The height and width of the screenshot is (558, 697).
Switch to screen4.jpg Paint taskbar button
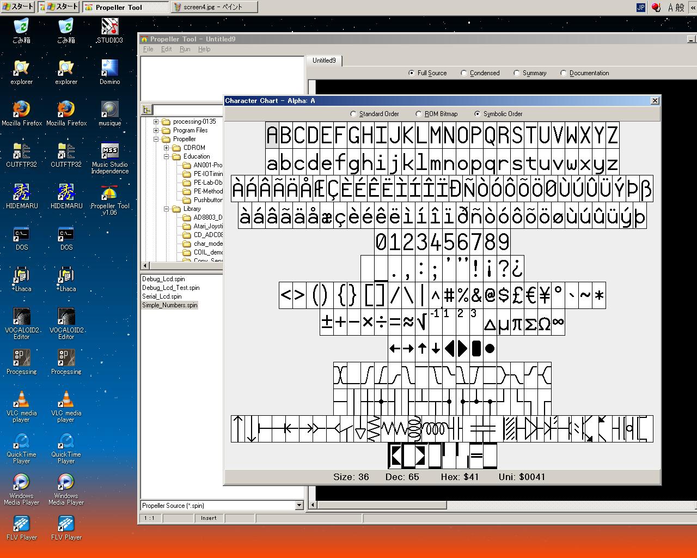214,7
